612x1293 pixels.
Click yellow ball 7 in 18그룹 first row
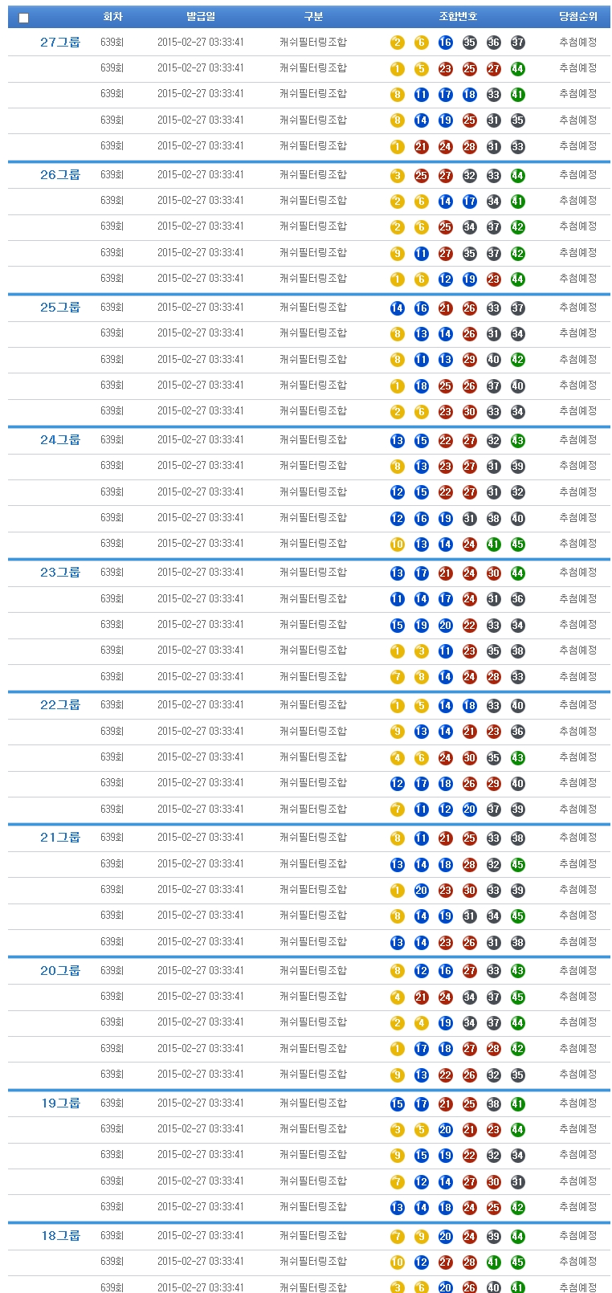click(x=397, y=1236)
